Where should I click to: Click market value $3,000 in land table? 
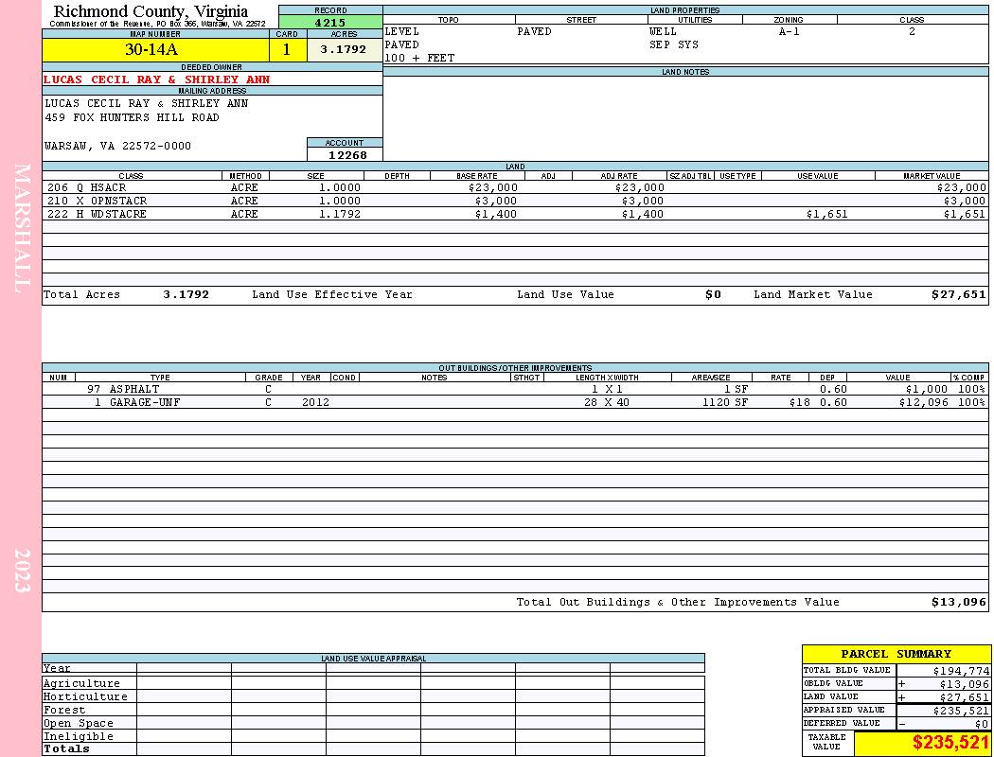(x=965, y=201)
